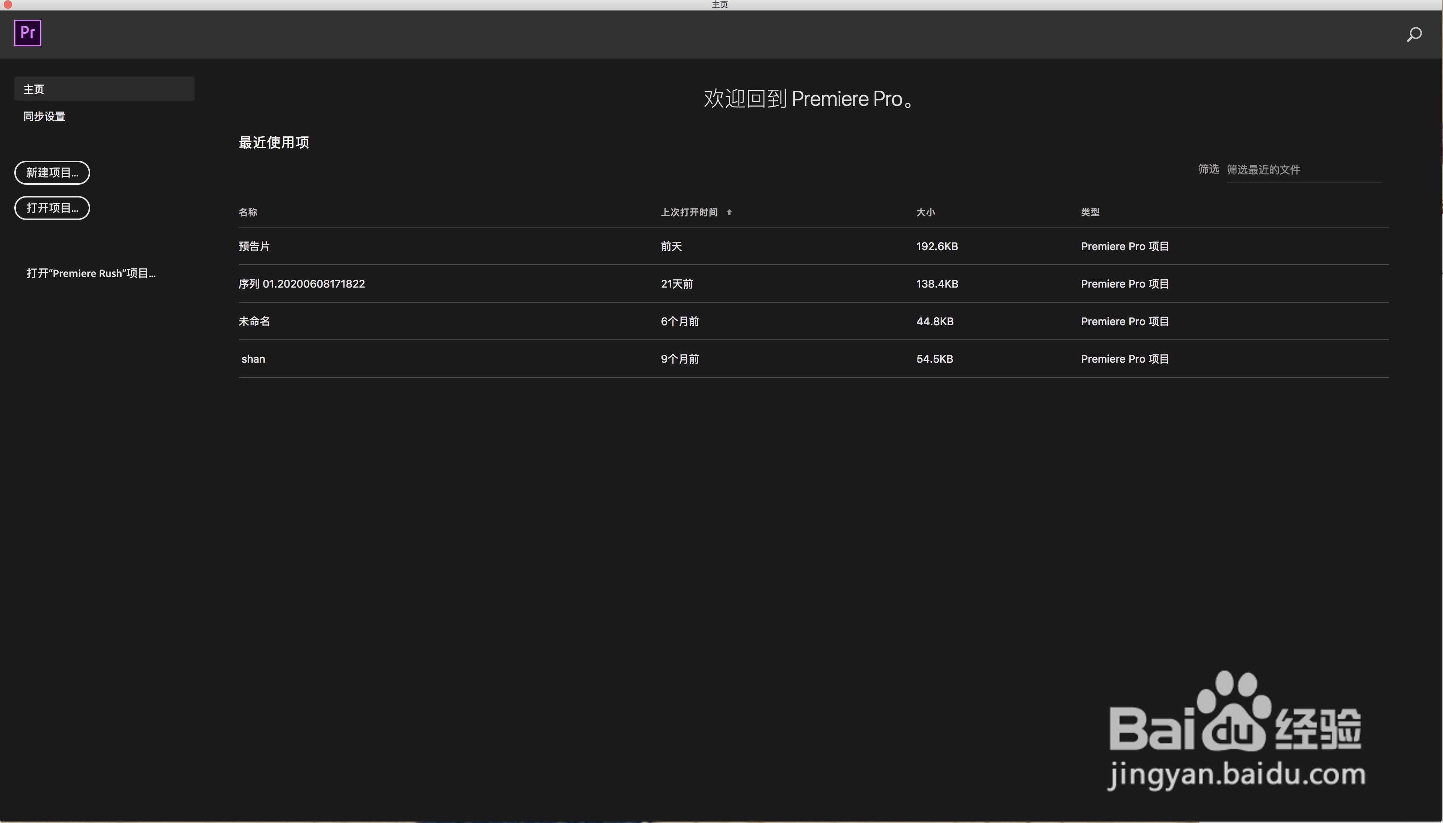Sort by the 名称 column header

pos(248,213)
